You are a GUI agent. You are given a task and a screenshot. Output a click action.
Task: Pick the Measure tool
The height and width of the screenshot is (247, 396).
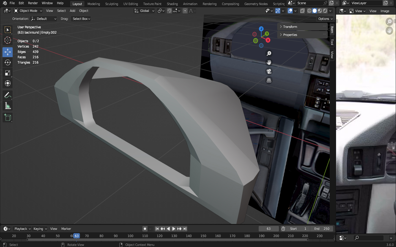point(8,106)
